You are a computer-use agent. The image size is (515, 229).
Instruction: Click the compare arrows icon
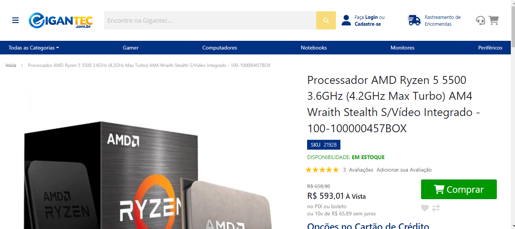click(x=436, y=208)
